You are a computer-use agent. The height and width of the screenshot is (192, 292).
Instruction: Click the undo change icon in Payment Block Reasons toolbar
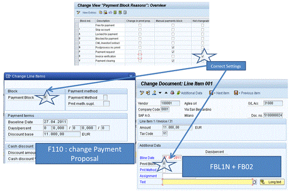pos(110,13)
